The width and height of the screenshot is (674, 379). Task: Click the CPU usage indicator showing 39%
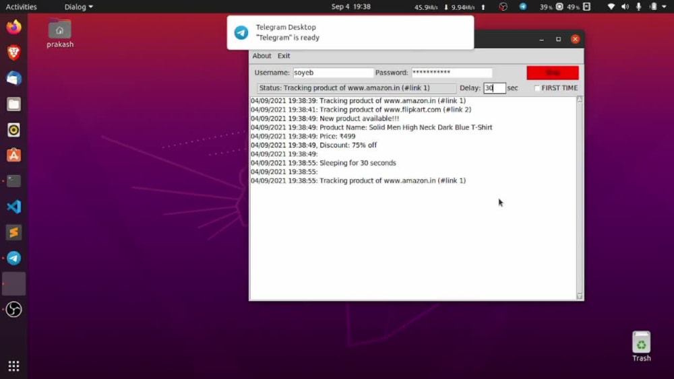551,7
